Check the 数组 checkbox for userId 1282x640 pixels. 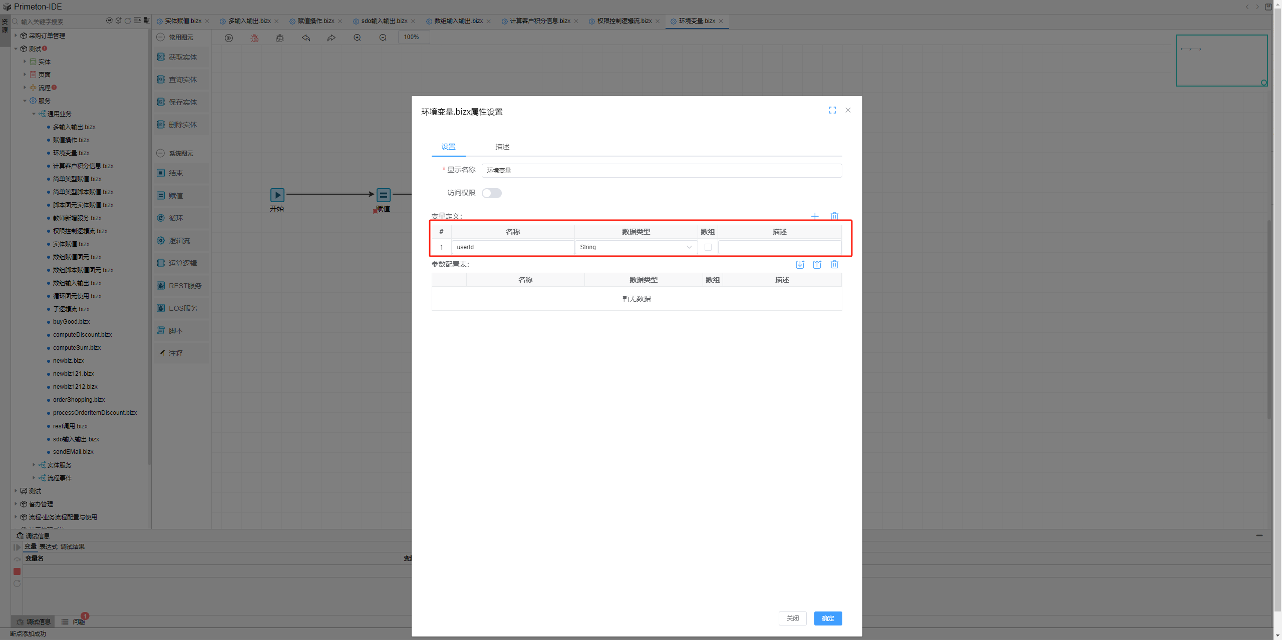708,247
